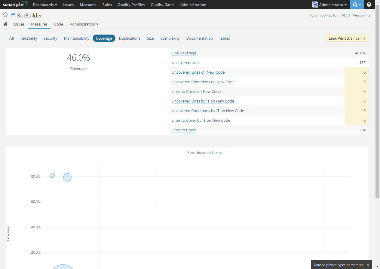Open the help question mark icon

tap(369, 5)
